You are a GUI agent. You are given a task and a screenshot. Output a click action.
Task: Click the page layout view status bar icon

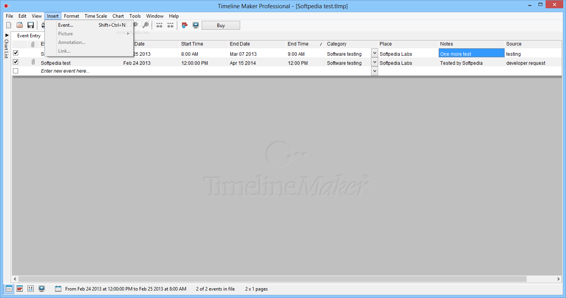tap(31, 289)
